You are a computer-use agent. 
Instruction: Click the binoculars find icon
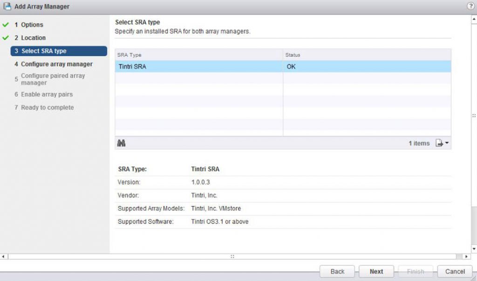pos(121,143)
